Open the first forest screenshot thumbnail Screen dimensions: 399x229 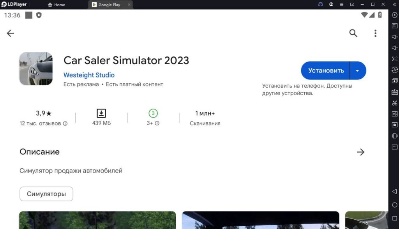pos(97,220)
